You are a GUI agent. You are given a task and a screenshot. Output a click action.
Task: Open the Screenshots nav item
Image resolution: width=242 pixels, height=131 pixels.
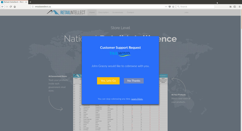point(118,13)
